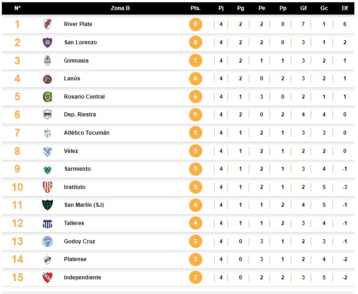Image resolution: width=358 pixels, height=294 pixels.
Task: Select the Instituto red-striped shield
Action: (47, 187)
